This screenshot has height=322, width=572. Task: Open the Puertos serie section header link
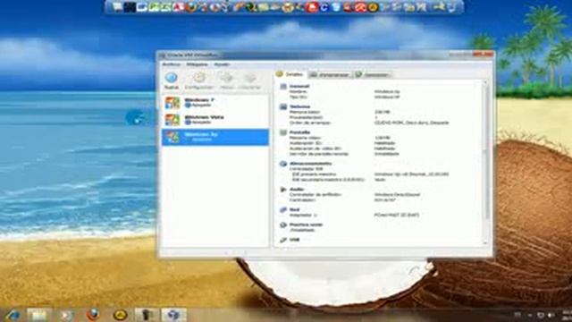(306, 225)
